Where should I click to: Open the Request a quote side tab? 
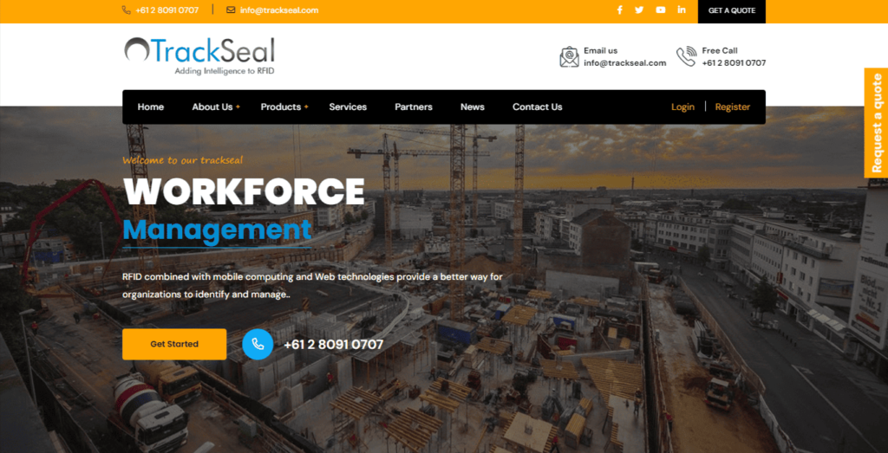point(876,123)
